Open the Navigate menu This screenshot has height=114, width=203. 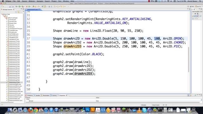point(40,1)
